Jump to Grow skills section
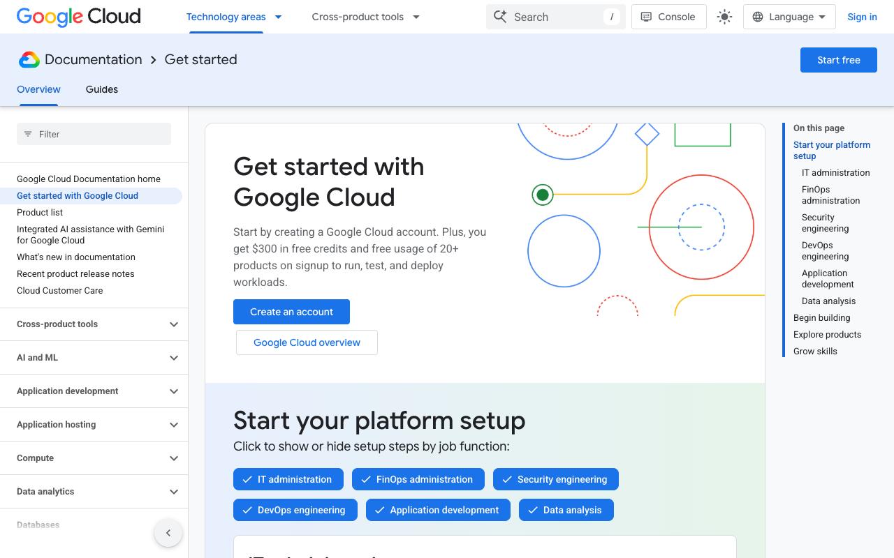The height and width of the screenshot is (558, 894). point(815,352)
